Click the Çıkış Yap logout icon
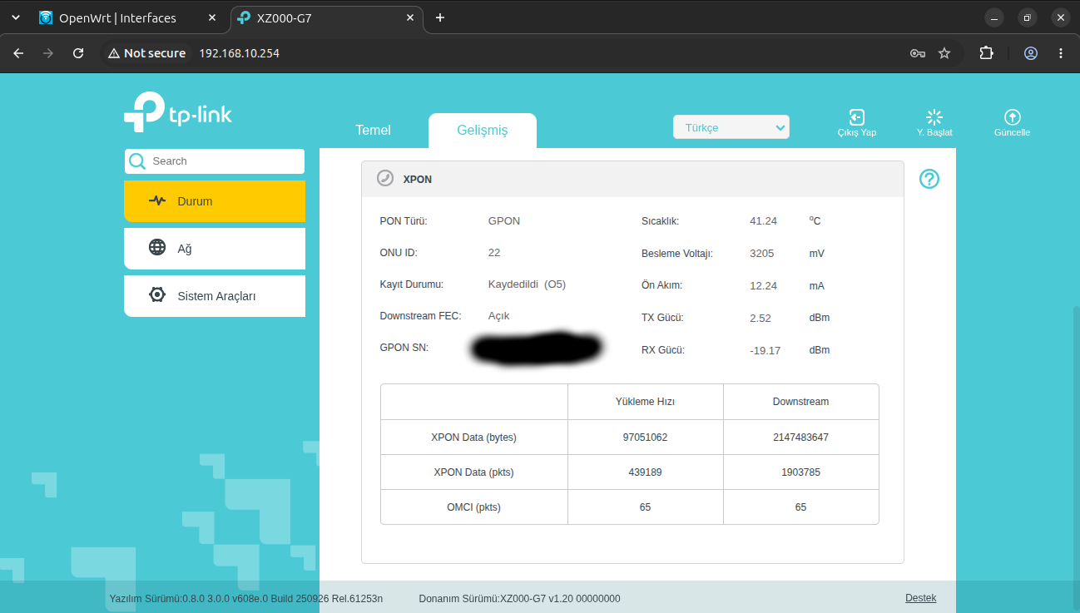The height and width of the screenshot is (613, 1080). coord(856,117)
